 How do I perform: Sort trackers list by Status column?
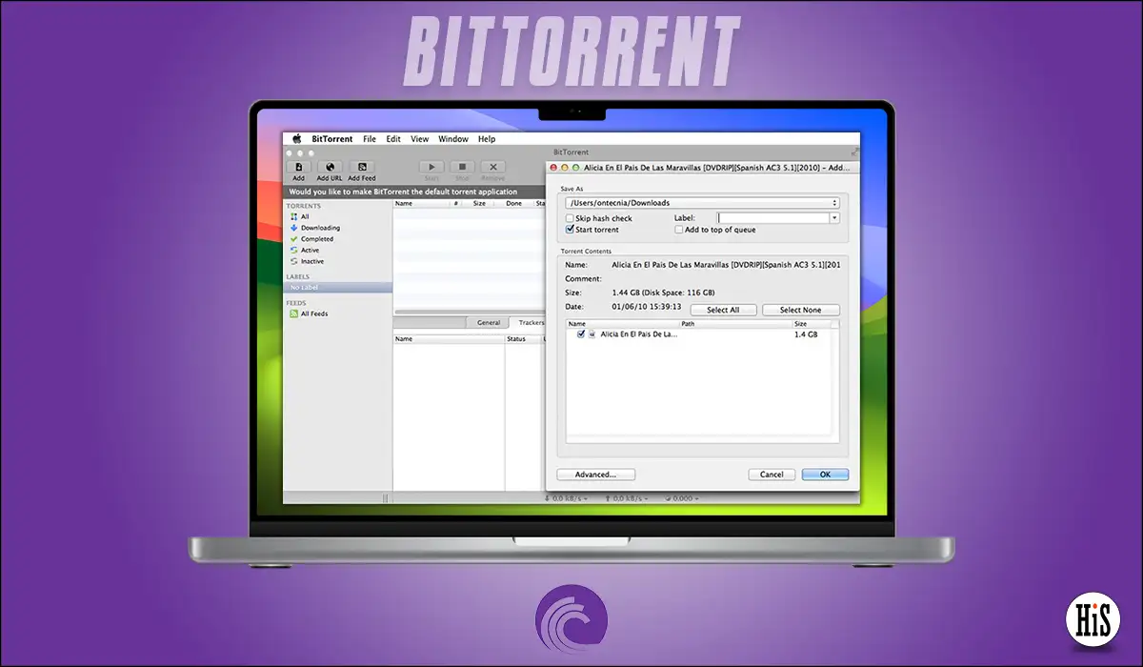coord(522,338)
